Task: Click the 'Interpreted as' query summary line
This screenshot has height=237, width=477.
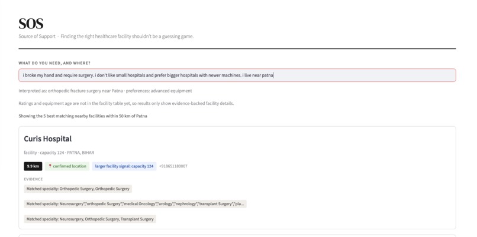Action: click(105, 91)
